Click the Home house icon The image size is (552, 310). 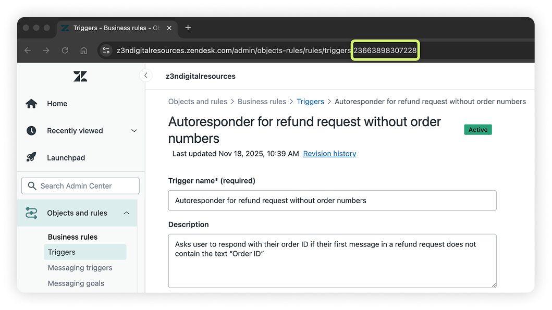tap(31, 104)
